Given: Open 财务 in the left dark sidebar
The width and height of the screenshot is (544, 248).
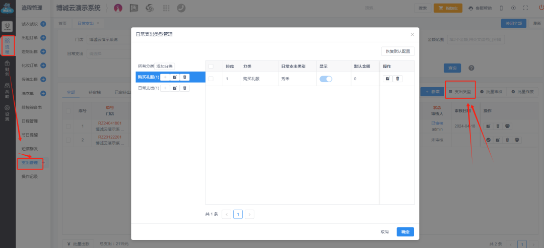Looking at the screenshot, I should (x=7, y=69).
